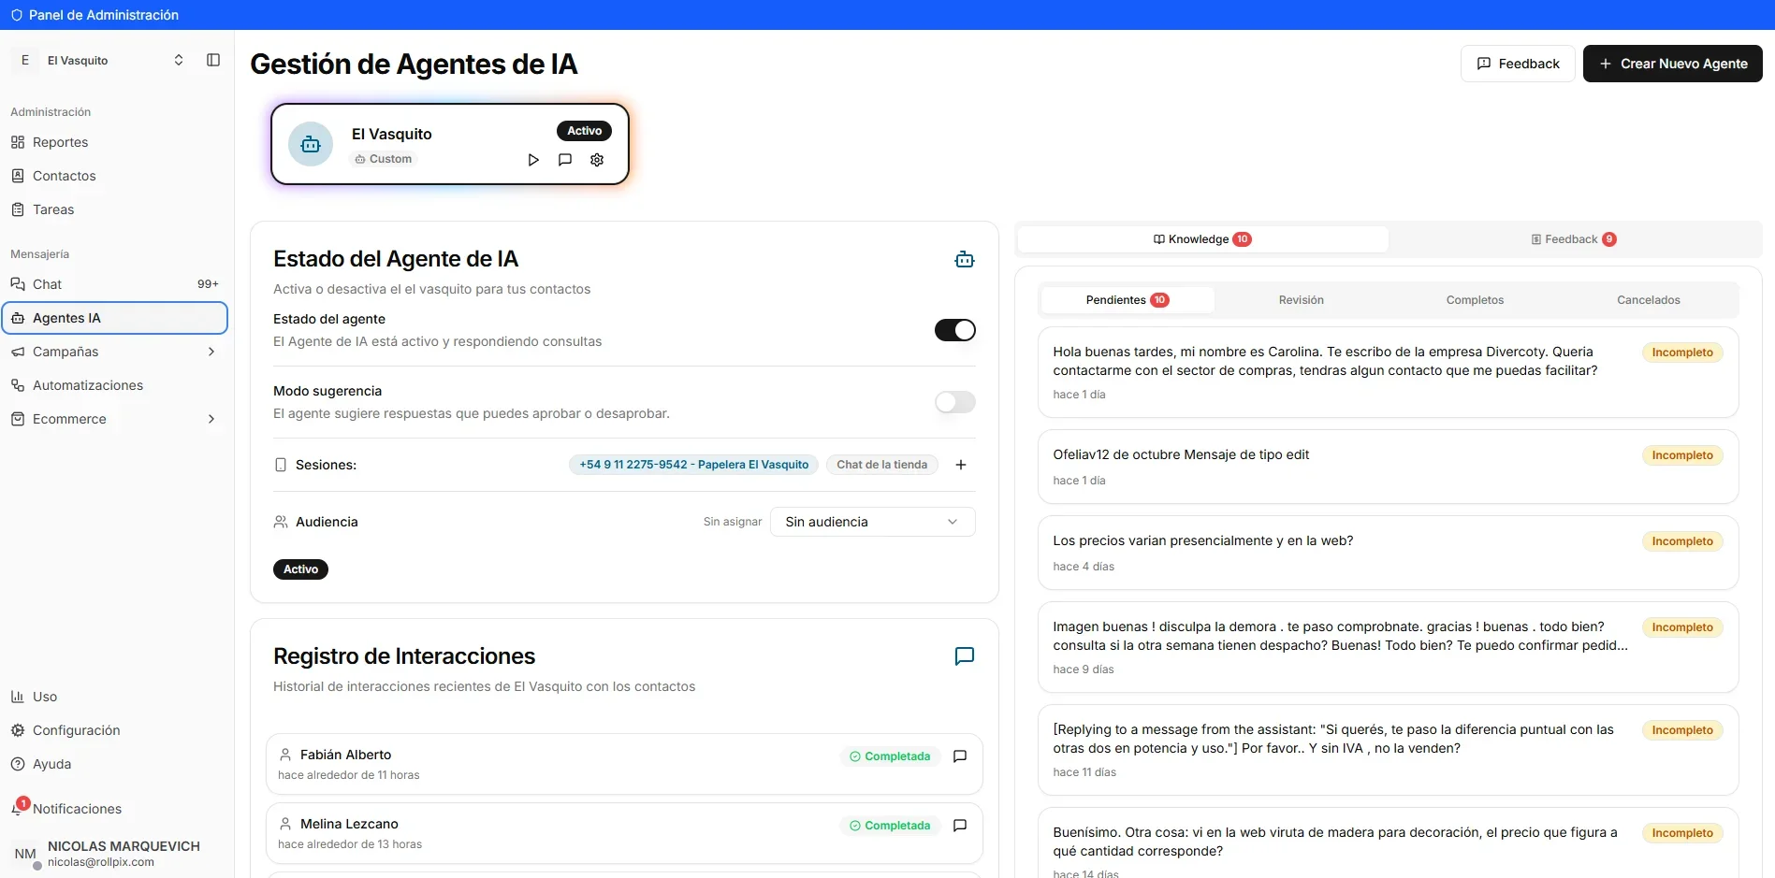Screen dimensions: 1775x878
Task: Open Automatizaciones section
Action: click(x=115, y=385)
